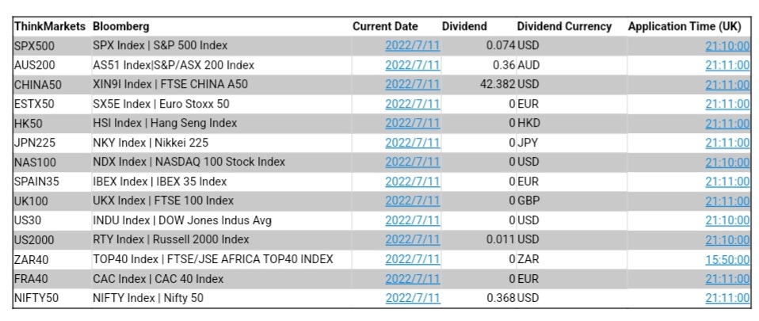Select the ThinkMarkets column header
This screenshot has width=759, height=321.
click(x=49, y=26)
